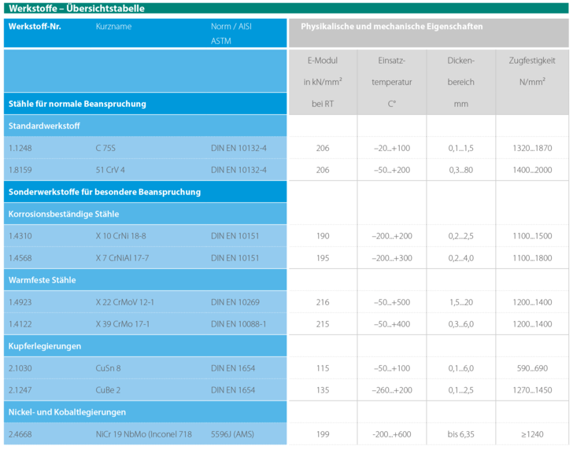Viewport: 573px width, 472px height.
Task: Select short name 'X 22 CrMoV 12-1'
Action: click(124, 302)
